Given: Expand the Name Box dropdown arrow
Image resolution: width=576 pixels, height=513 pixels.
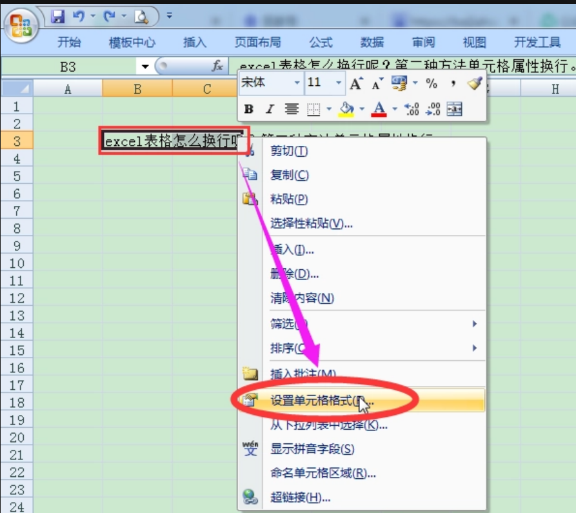Looking at the screenshot, I should coord(144,66).
